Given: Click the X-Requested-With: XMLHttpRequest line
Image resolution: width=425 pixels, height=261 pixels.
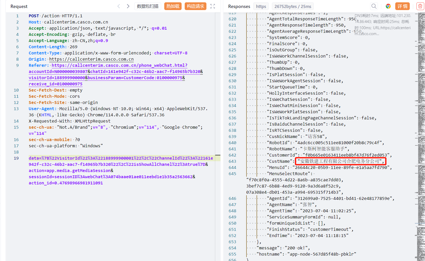Looking at the screenshot, I should tap(70, 121).
